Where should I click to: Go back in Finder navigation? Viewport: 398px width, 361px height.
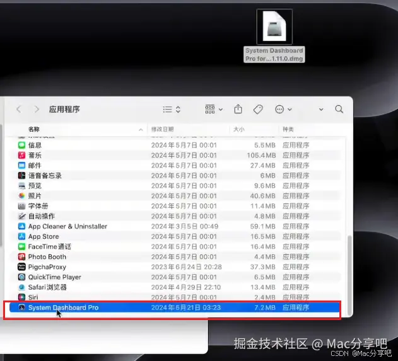coord(19,109)
